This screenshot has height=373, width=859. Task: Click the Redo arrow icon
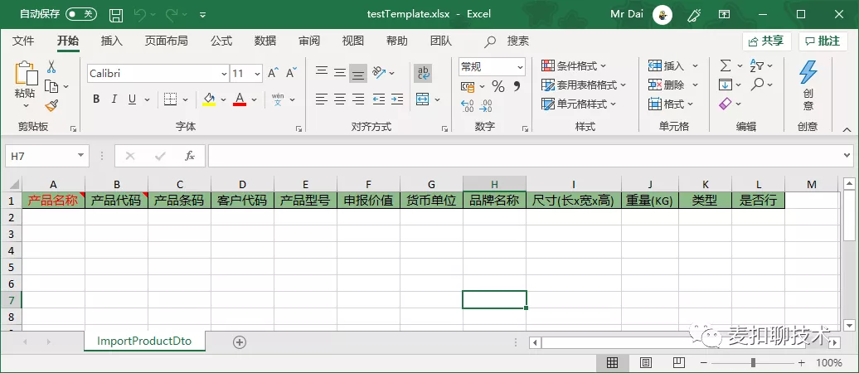(x=171, y=15)
